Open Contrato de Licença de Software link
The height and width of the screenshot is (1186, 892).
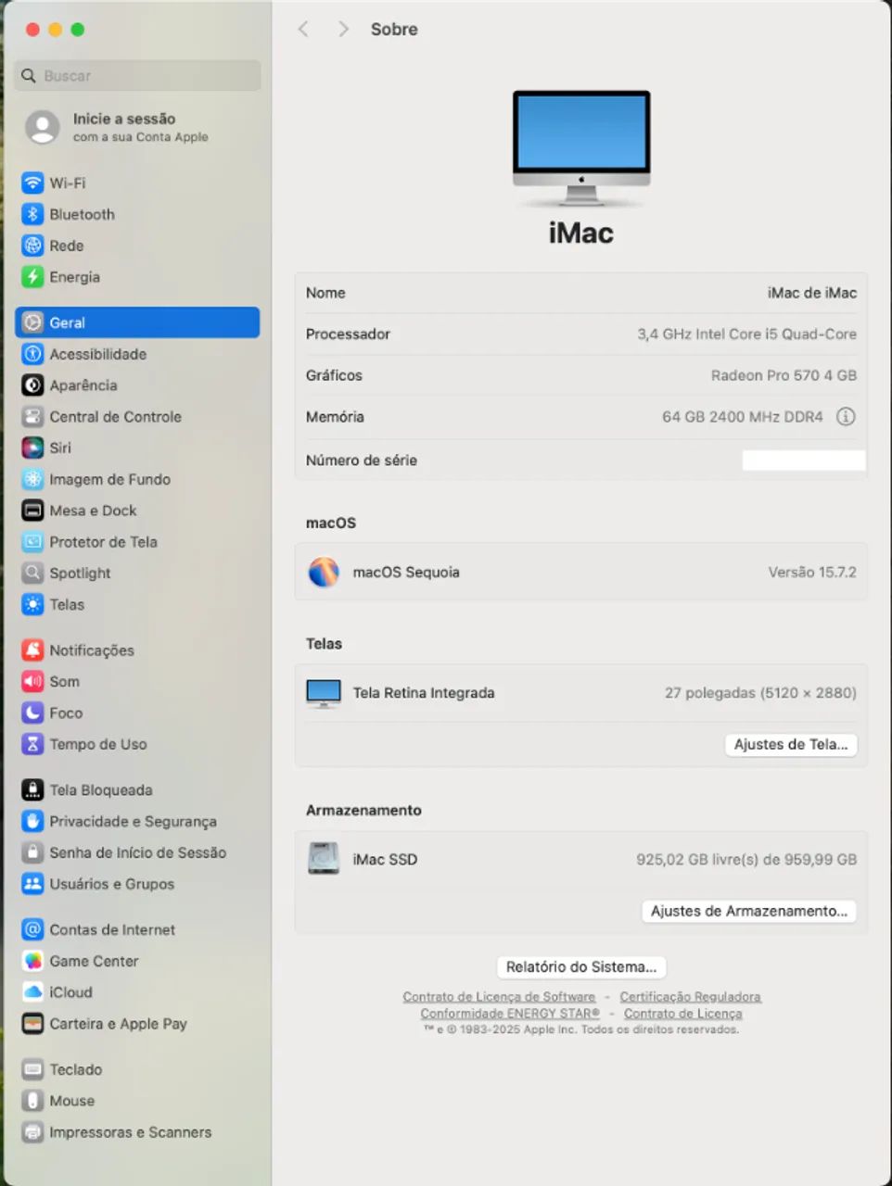499,997
